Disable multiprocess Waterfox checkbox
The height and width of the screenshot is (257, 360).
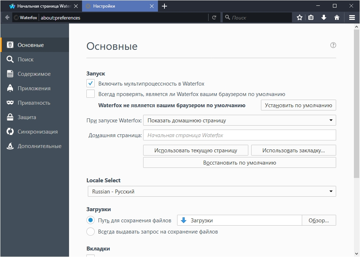point(91,84)
